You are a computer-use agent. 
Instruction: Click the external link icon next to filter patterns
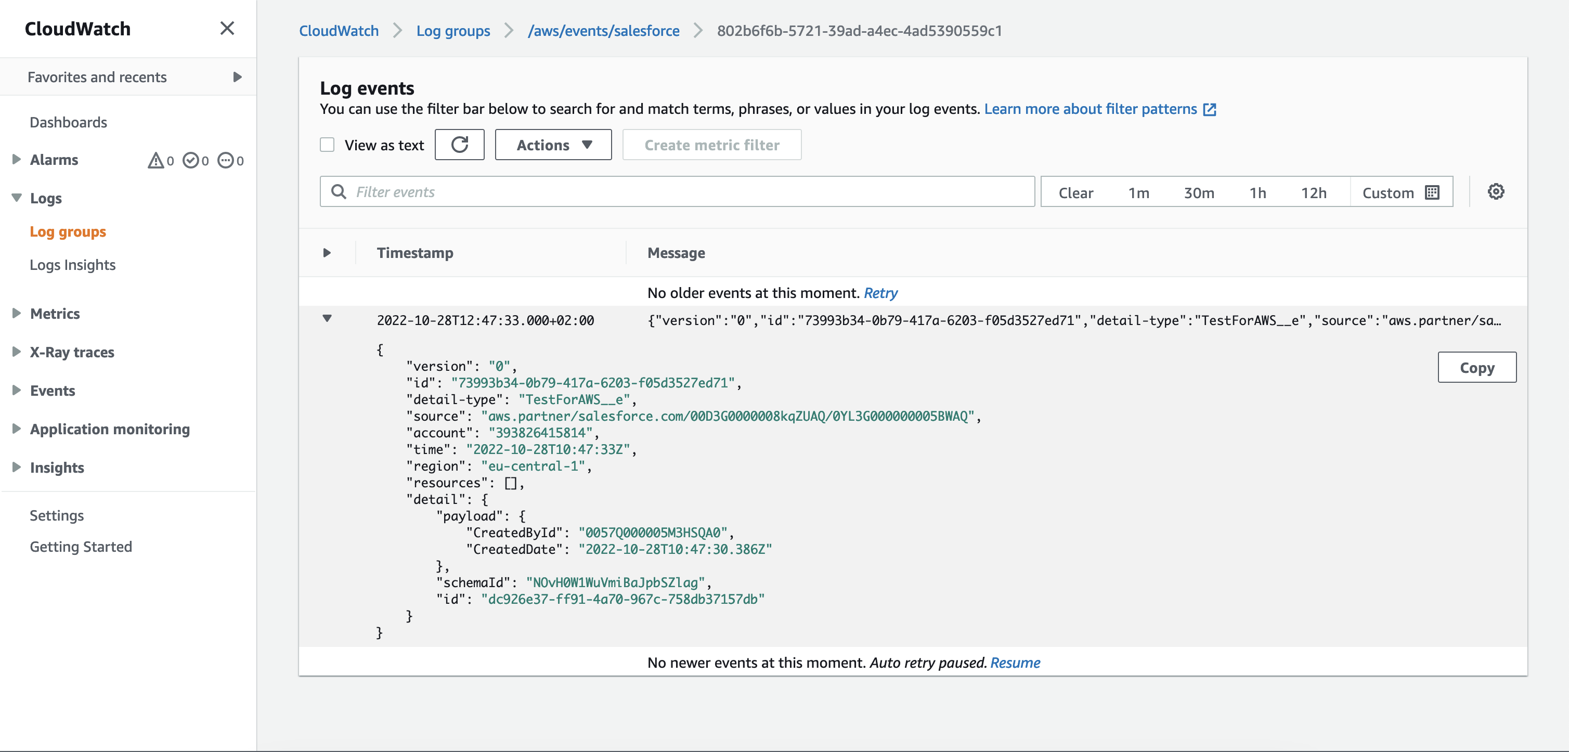1210,110
